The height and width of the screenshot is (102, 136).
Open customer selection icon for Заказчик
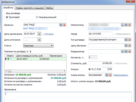[61, 25]
